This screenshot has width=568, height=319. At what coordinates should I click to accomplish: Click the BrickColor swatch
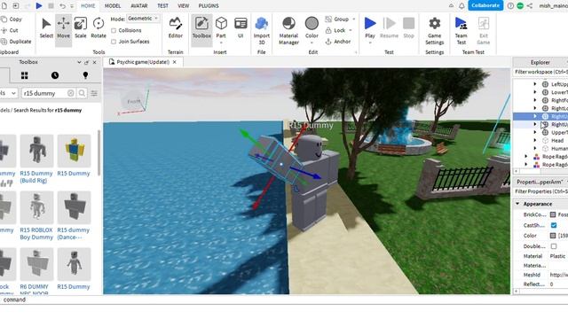pyautogui.click(x=553, y=214)
